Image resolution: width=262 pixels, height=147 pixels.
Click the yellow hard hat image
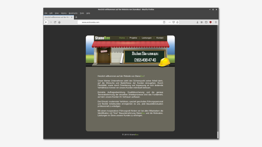164,62
